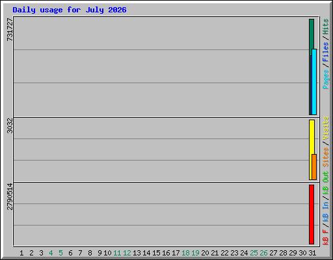Image resolution: width=333 pixels, height=260 pixels.
Task: Click the chart title "Daily usage for July 2026"
Action: click(70, 10)
